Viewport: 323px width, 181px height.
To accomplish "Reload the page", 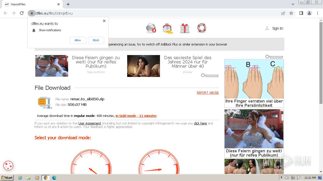I will (22, 13).
